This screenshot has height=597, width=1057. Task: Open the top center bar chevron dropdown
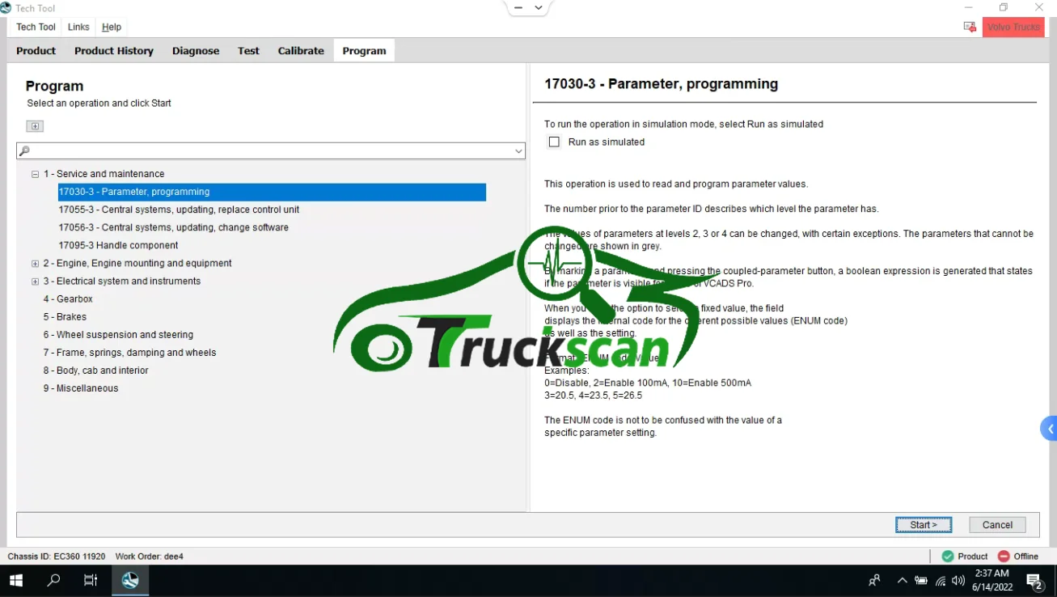point(539,7)
